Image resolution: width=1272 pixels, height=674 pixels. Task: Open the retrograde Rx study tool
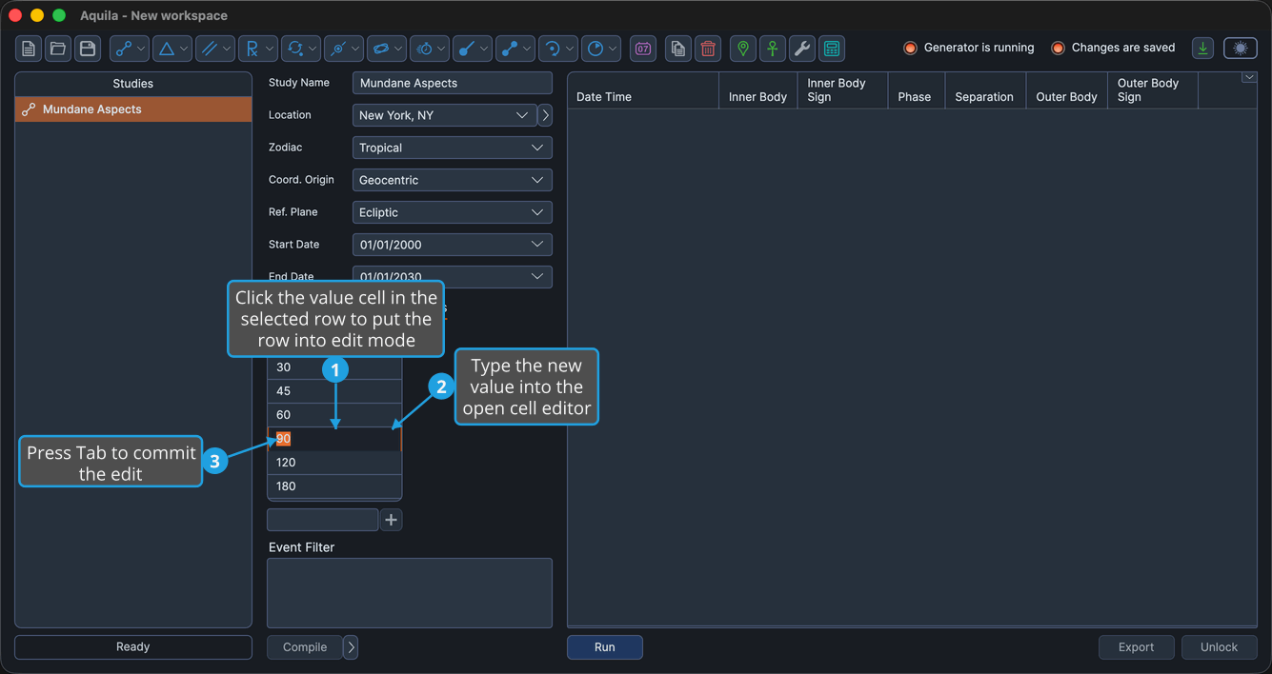258,49
